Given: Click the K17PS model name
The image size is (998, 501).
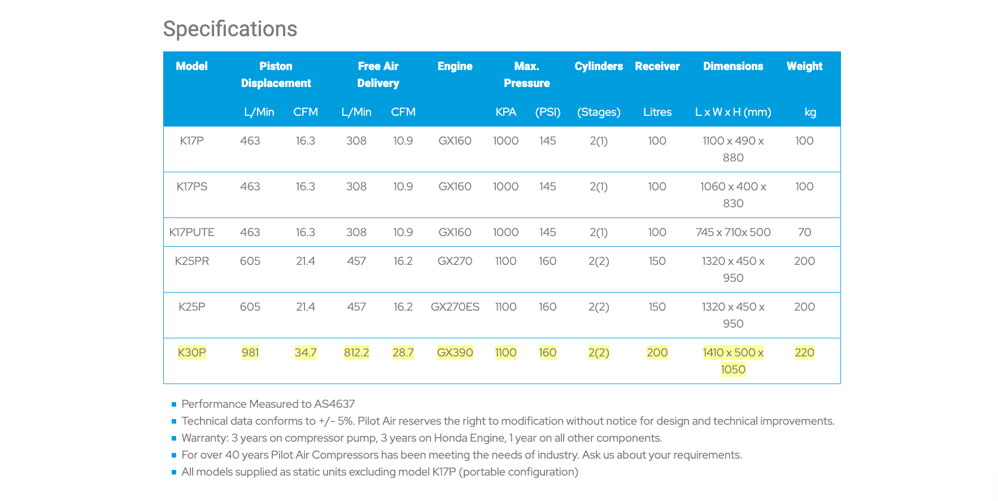Looking at the screenshot, I should pyautogui.click(x=191, y=186).
